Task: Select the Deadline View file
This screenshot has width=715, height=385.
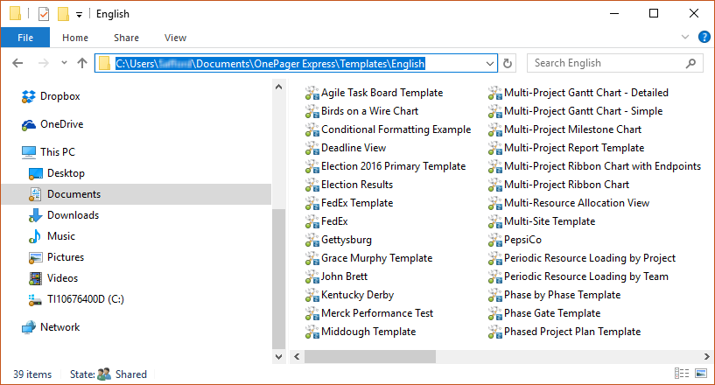Action: [346, 148]
